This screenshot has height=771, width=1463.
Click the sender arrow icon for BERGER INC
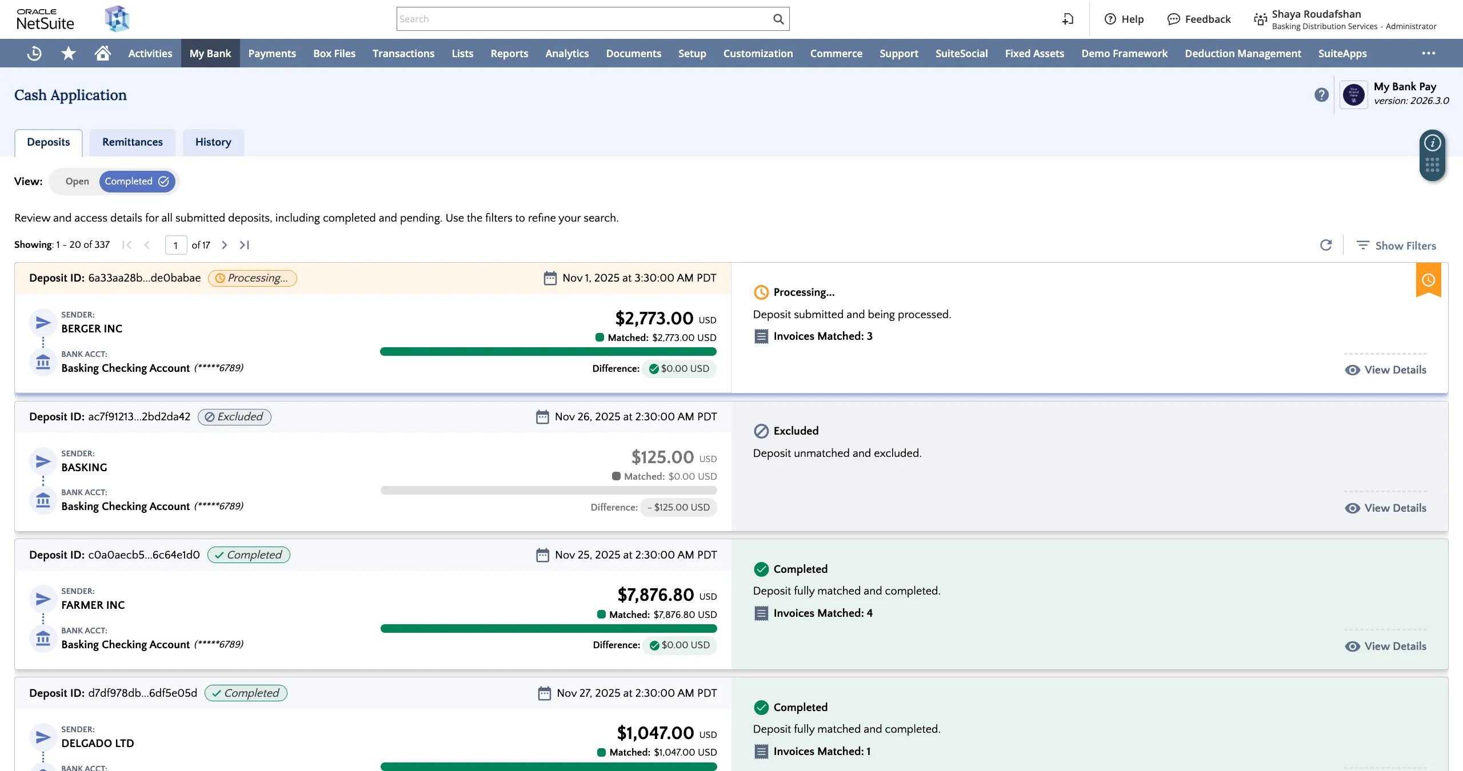coord(43,323)
